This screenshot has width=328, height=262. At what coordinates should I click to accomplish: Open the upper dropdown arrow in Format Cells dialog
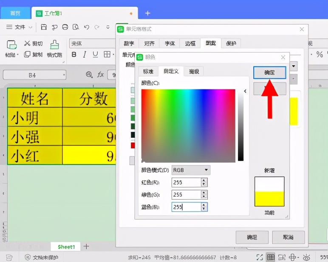point(294,66)
